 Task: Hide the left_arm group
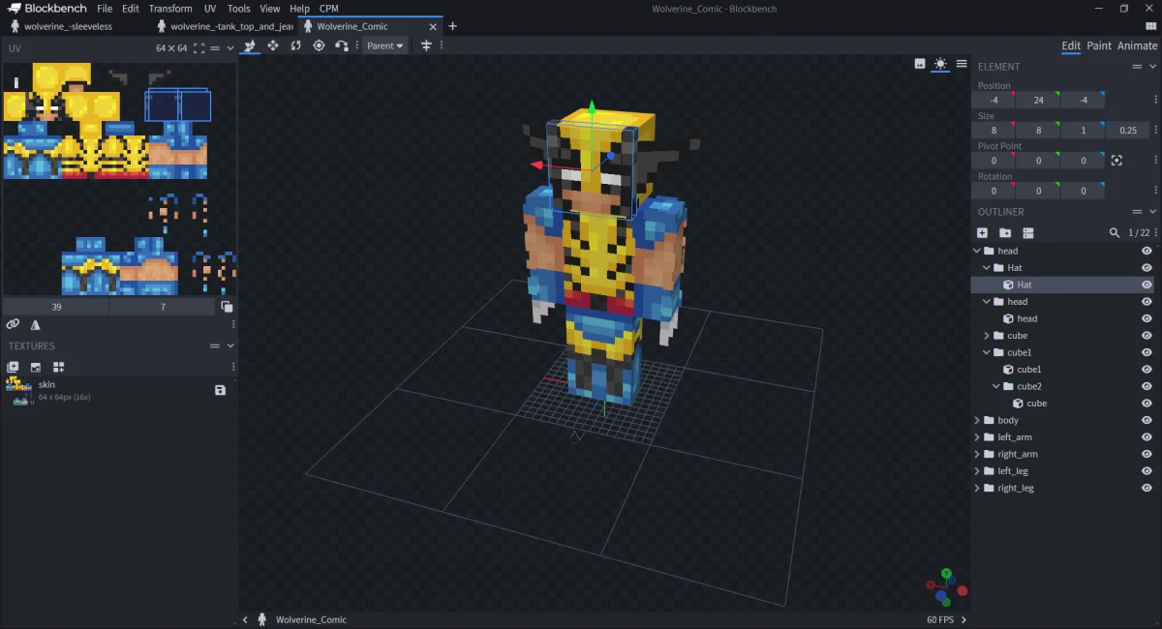pyautogui.click(x=1147, y=437)
